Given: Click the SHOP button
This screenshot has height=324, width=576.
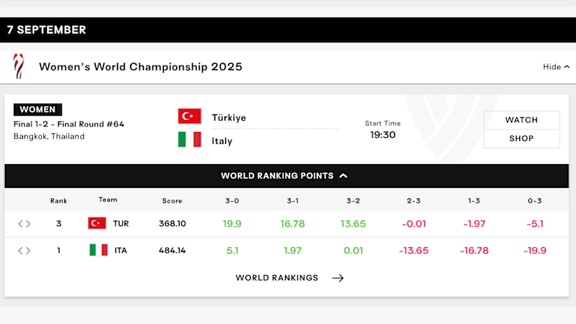Looking at the screenshot, I should tap(521, 139).
